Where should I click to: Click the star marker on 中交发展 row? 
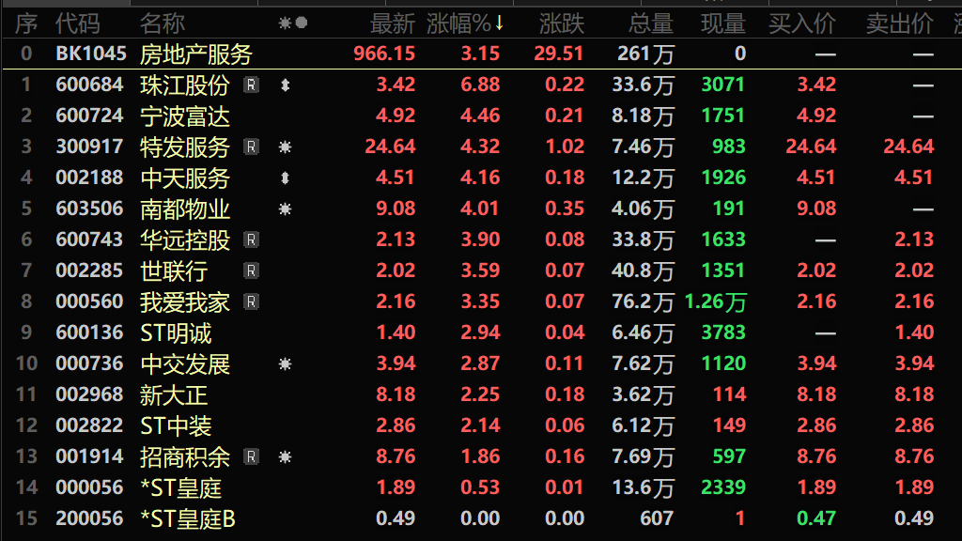point(285,364)
